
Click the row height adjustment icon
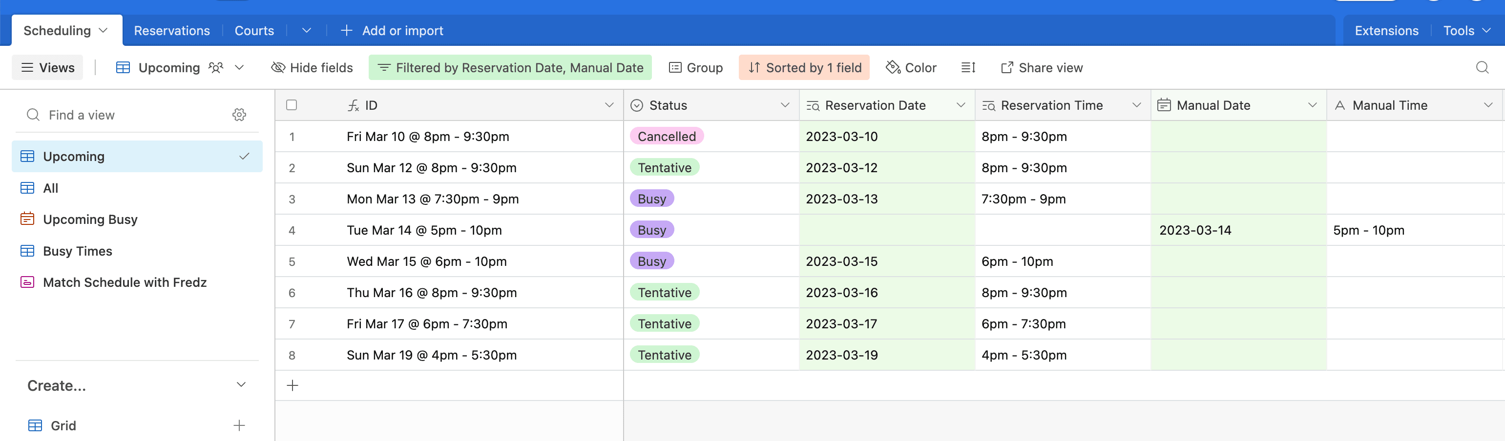(x=967, y=67)
